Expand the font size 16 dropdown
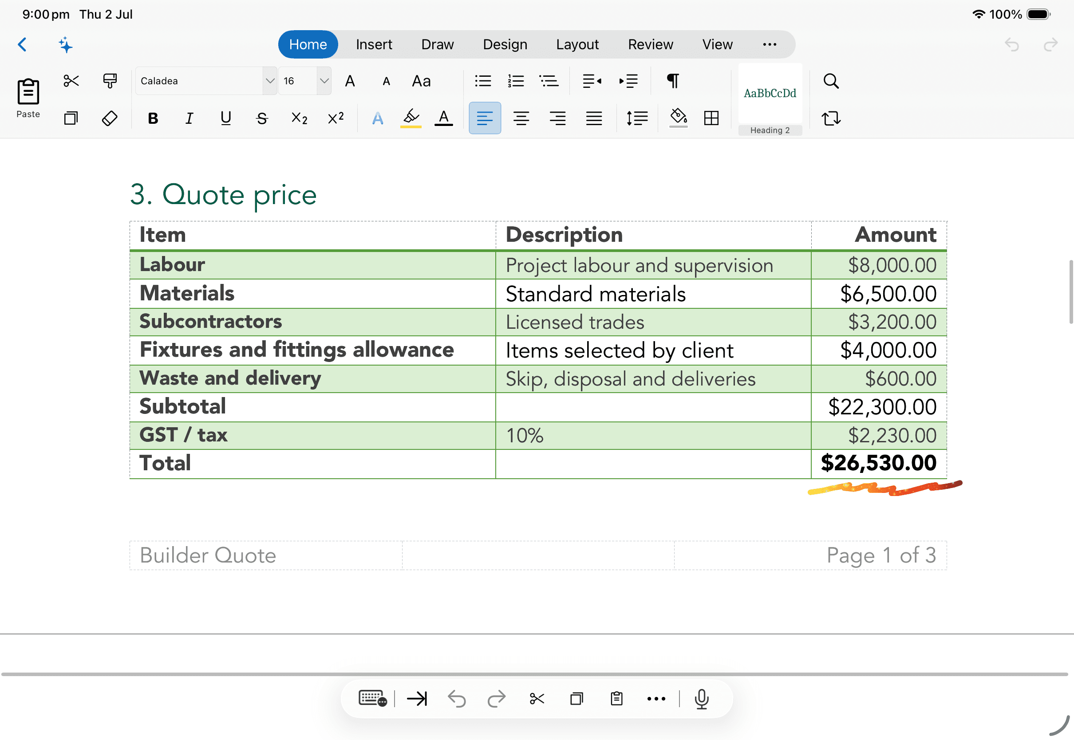Viewport: 1074px width, 740px height. pyautogui.click(x=324, y=81)
